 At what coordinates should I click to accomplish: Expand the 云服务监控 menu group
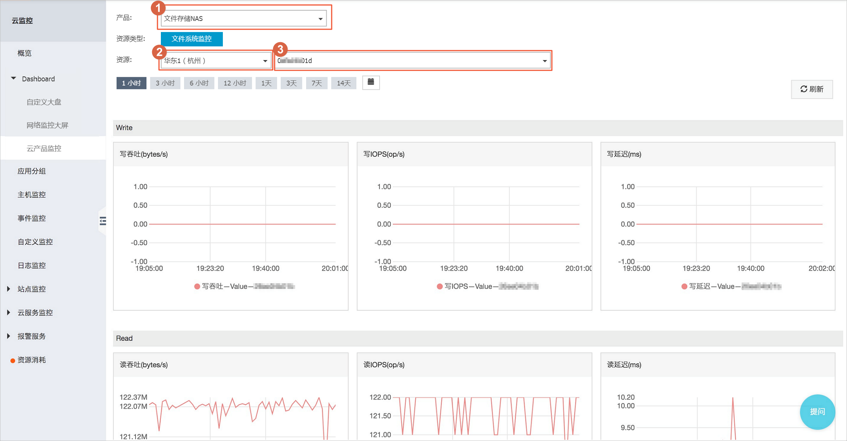[x=9, y=313]
